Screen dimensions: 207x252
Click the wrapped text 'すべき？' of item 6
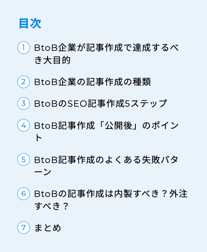click(52, 206)
